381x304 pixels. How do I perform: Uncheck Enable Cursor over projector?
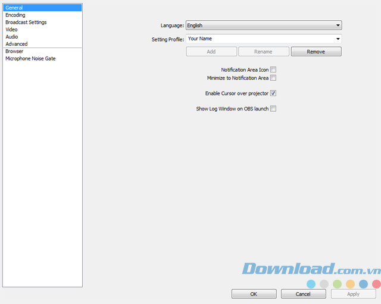(x=273, y=93)
